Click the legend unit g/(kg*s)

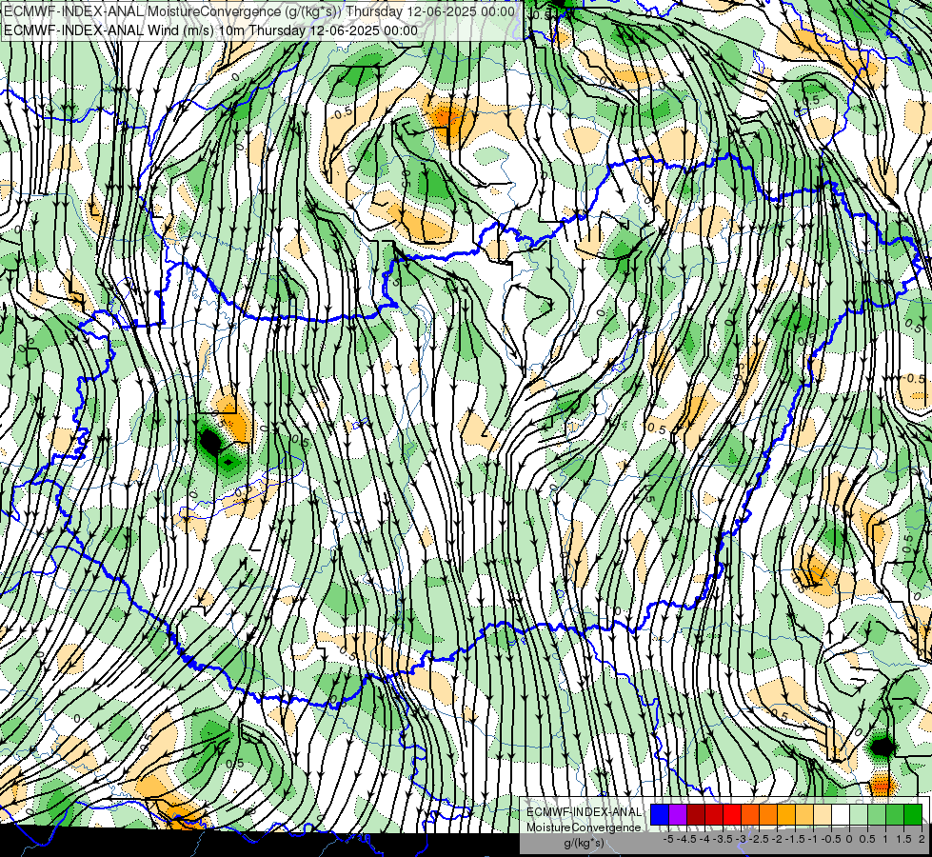[x=584, y=843]
